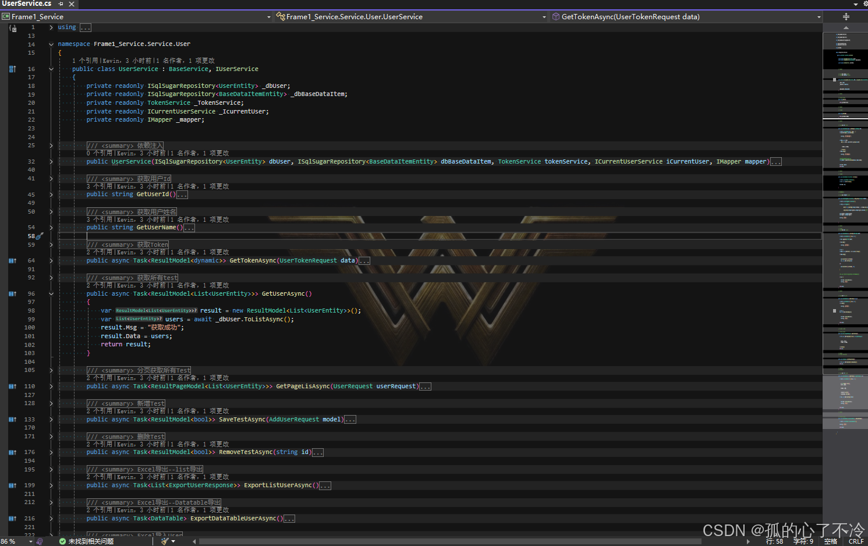This screenshot has width=868, height=546.
Task: Click the CodeLens references above SaveTestAsync
Action: click(x=158, y=411)
